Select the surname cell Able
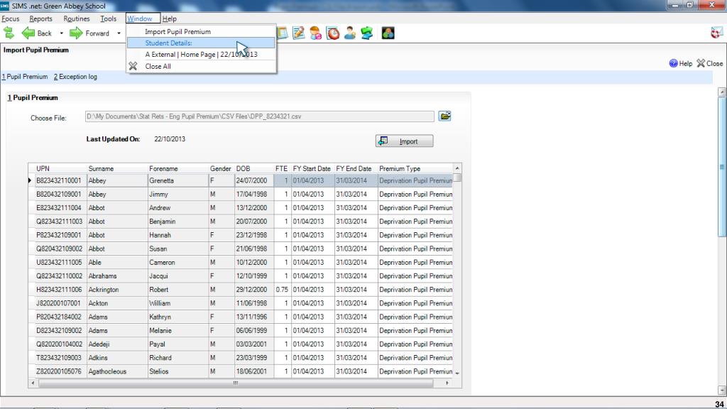The image size is (727, 409). (x=117, y=263)
